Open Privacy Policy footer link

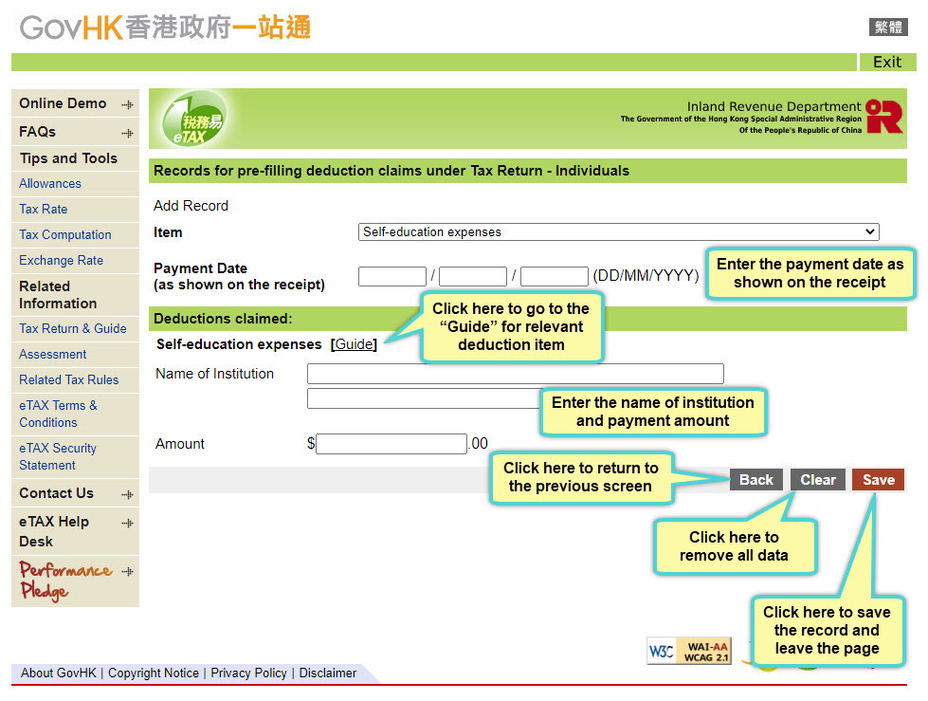pos(248,673)
